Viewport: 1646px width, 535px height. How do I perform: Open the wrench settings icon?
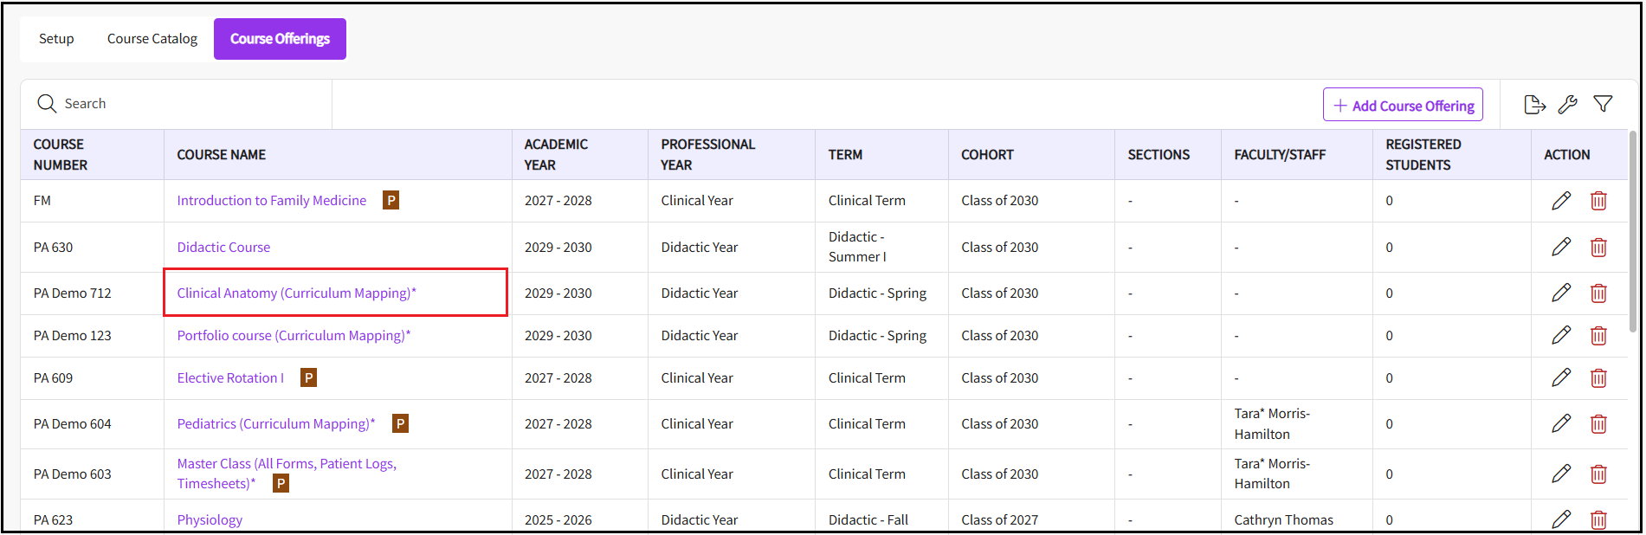click(x=1567, y=105)
